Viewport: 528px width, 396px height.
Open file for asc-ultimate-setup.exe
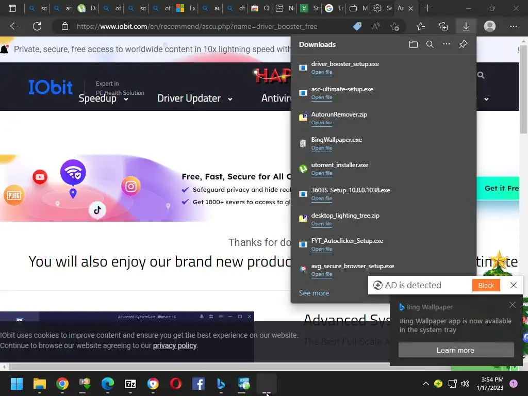322,97
